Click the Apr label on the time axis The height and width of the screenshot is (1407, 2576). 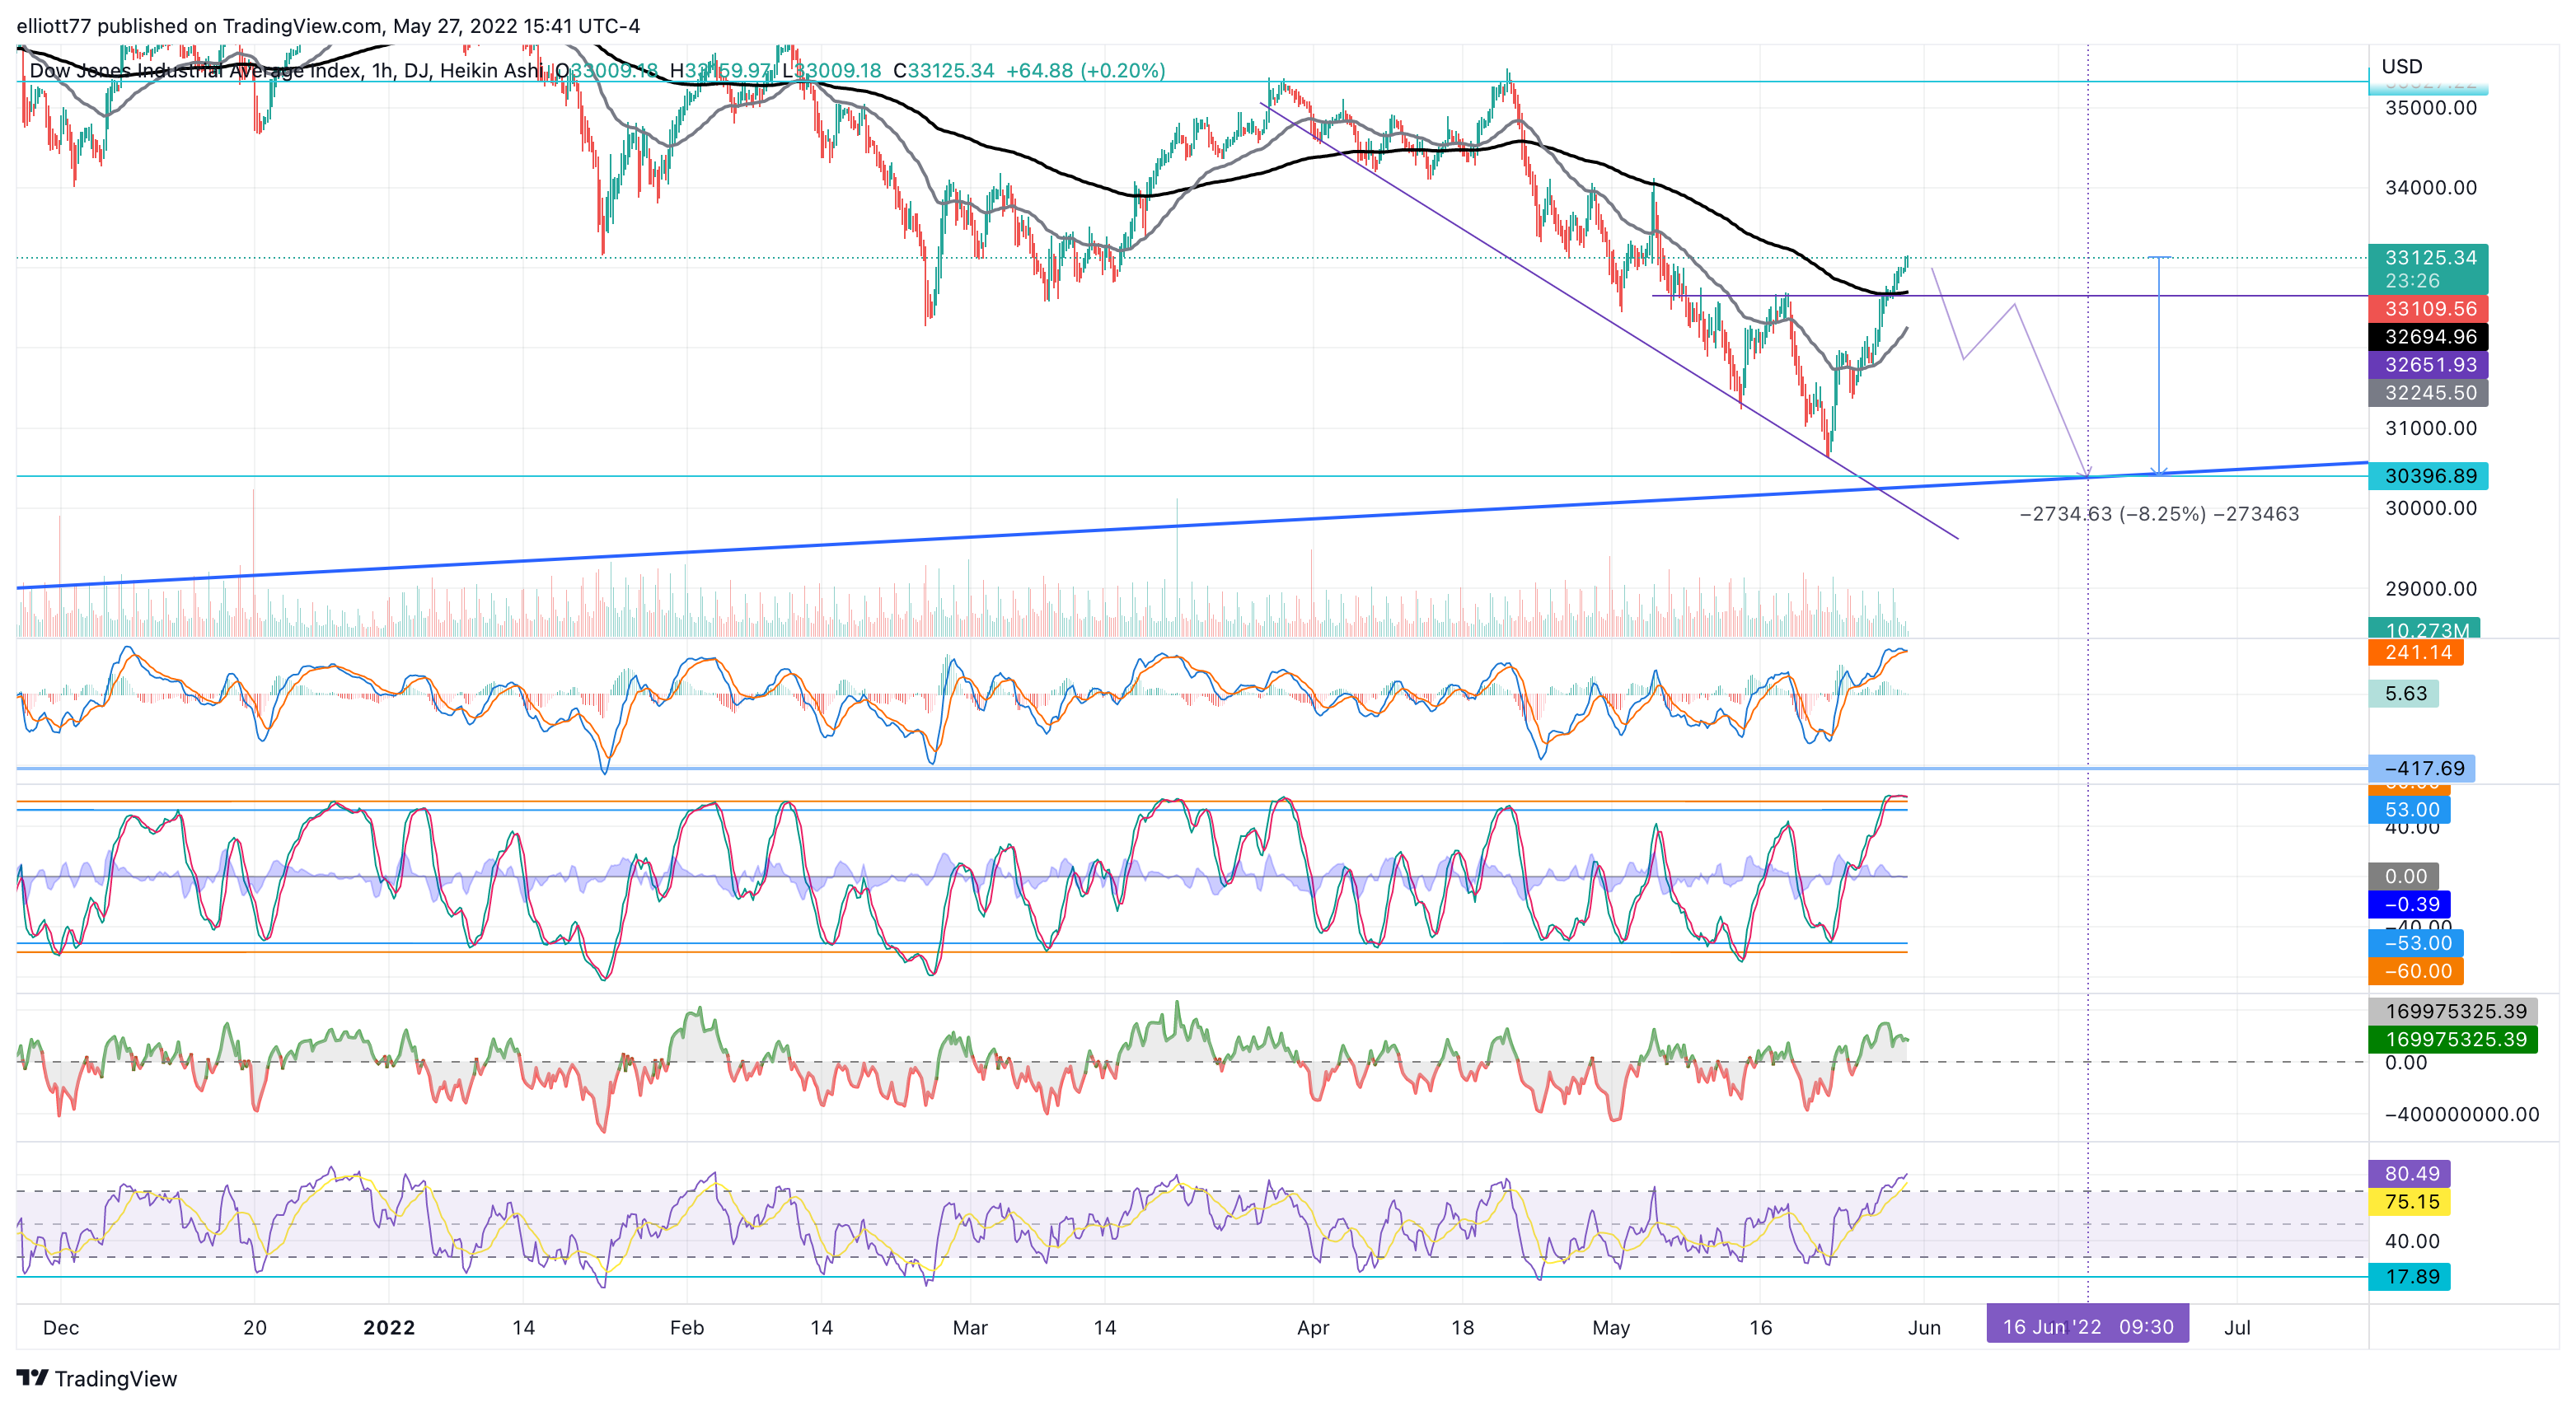1313,1328
